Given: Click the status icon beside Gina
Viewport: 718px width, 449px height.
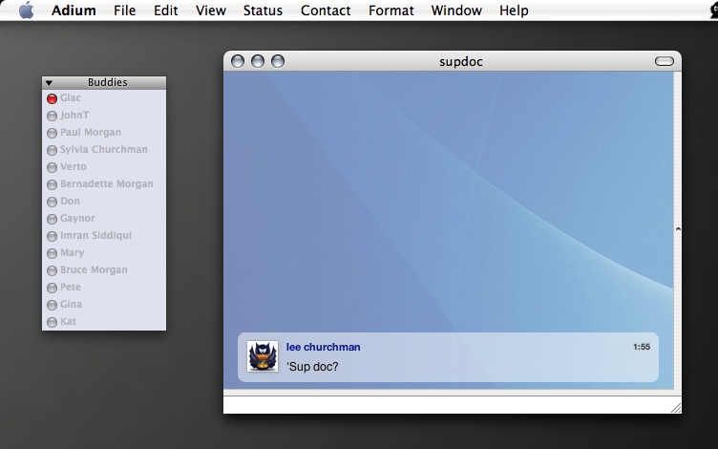Looking at the screenshot, I should (x=52, y=305).
